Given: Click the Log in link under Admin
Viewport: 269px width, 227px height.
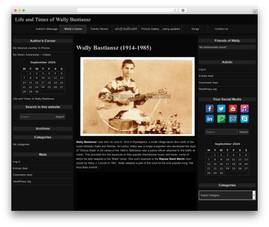Looking at the screenshot, I should coord(202,69).
